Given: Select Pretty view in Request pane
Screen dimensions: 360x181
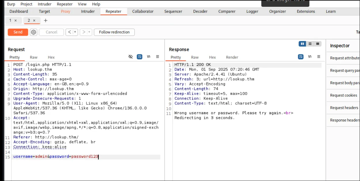Looking at the screenshot, I should point(14,57).
